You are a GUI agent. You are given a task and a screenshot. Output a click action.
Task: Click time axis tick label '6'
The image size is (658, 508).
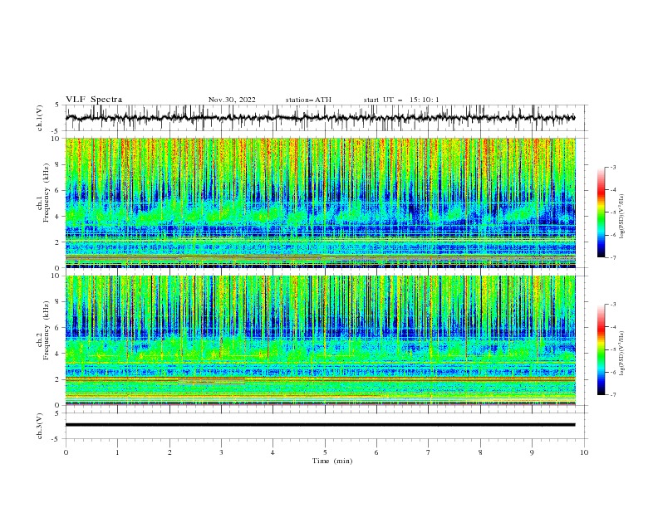pos(376,452)
